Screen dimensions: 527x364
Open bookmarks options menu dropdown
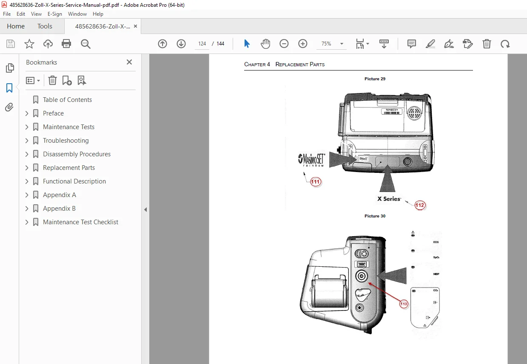(x=33, y=80)
